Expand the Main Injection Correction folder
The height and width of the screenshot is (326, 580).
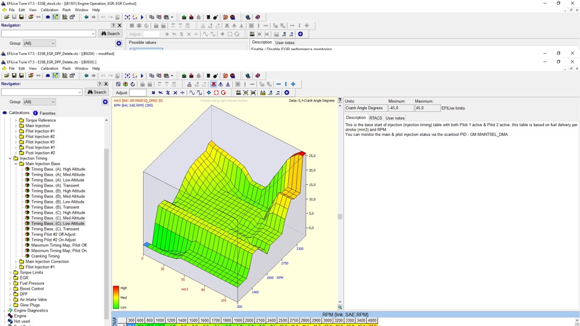[x=16, y=261]
